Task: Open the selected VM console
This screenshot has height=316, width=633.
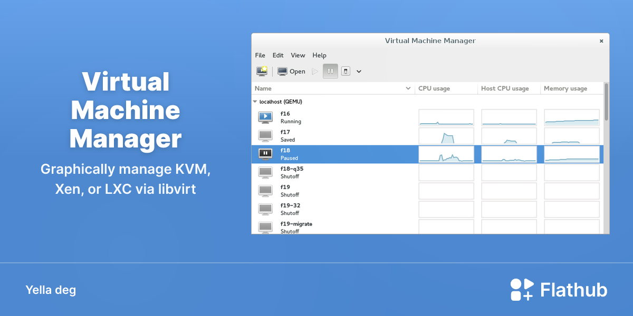Action: click(291, 71)
